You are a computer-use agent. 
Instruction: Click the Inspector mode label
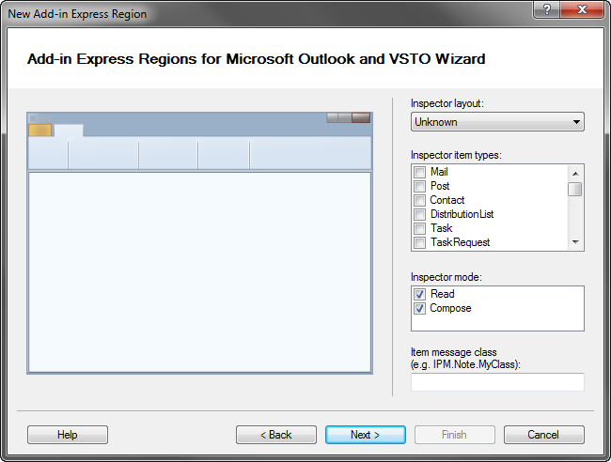pyautogui.click(x=446, y=277)
